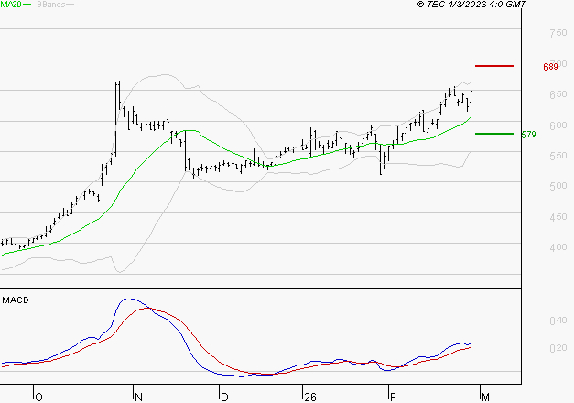Click the green support level line
The width and height of the screenshot is (574, 403).
[494, 134]
